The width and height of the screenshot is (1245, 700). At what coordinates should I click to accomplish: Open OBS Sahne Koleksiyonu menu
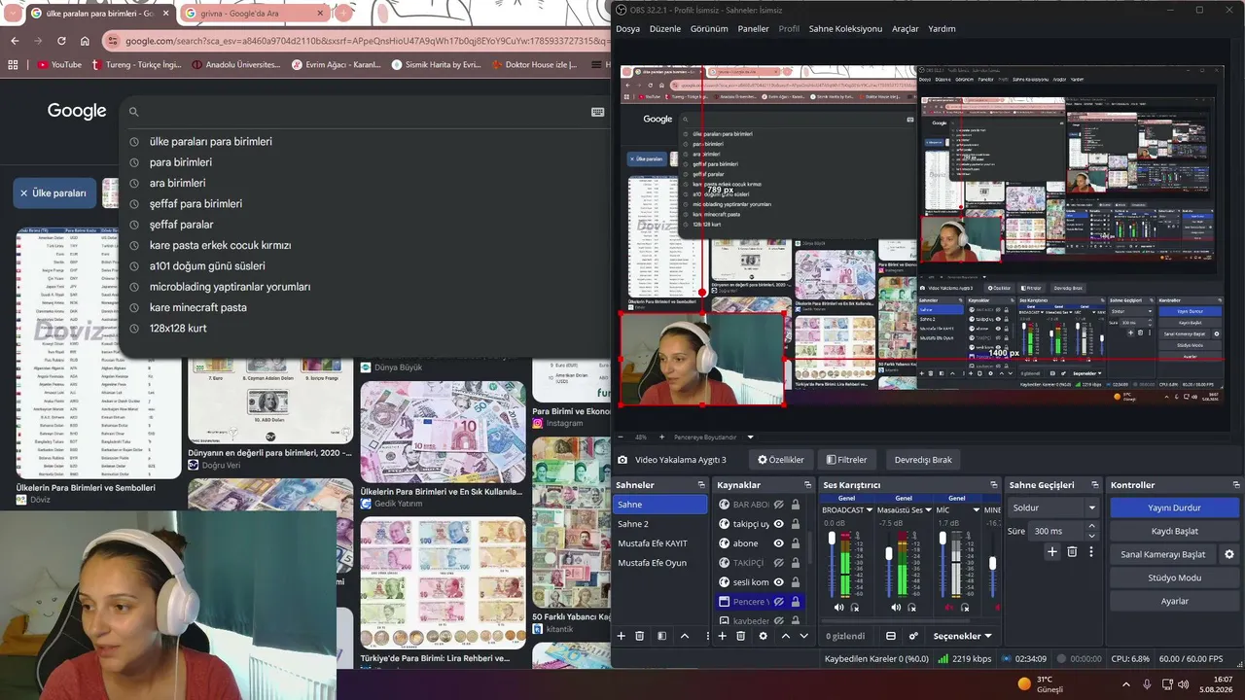tap(845, 29)
